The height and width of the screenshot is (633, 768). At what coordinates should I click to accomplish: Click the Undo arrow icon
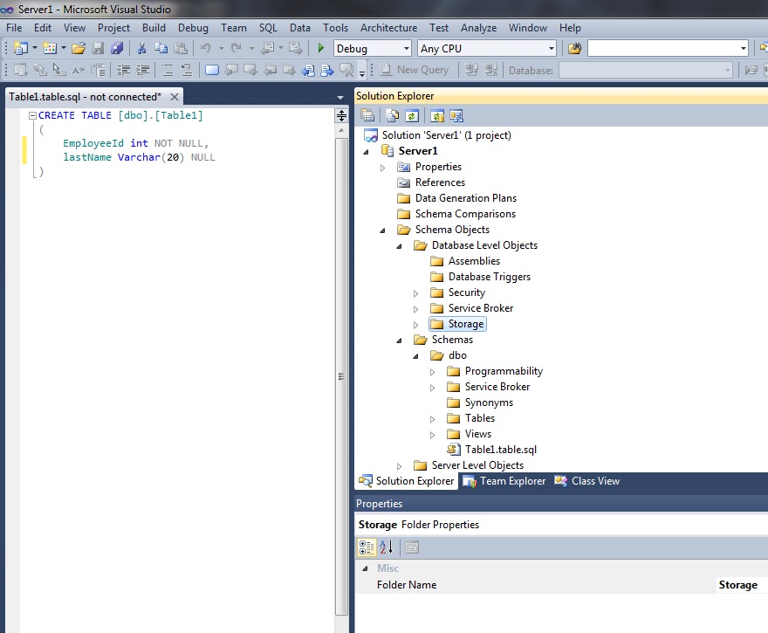pos(206,48)
